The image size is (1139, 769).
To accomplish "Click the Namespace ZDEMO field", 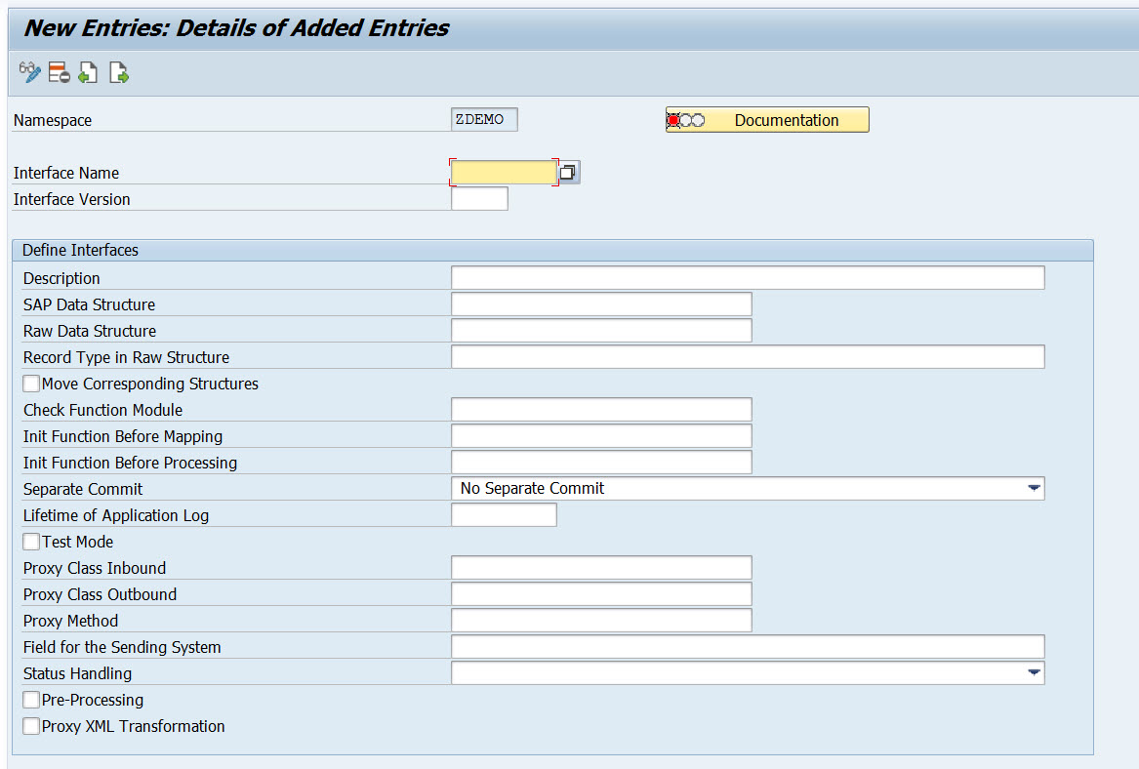I will click(484, 118).
